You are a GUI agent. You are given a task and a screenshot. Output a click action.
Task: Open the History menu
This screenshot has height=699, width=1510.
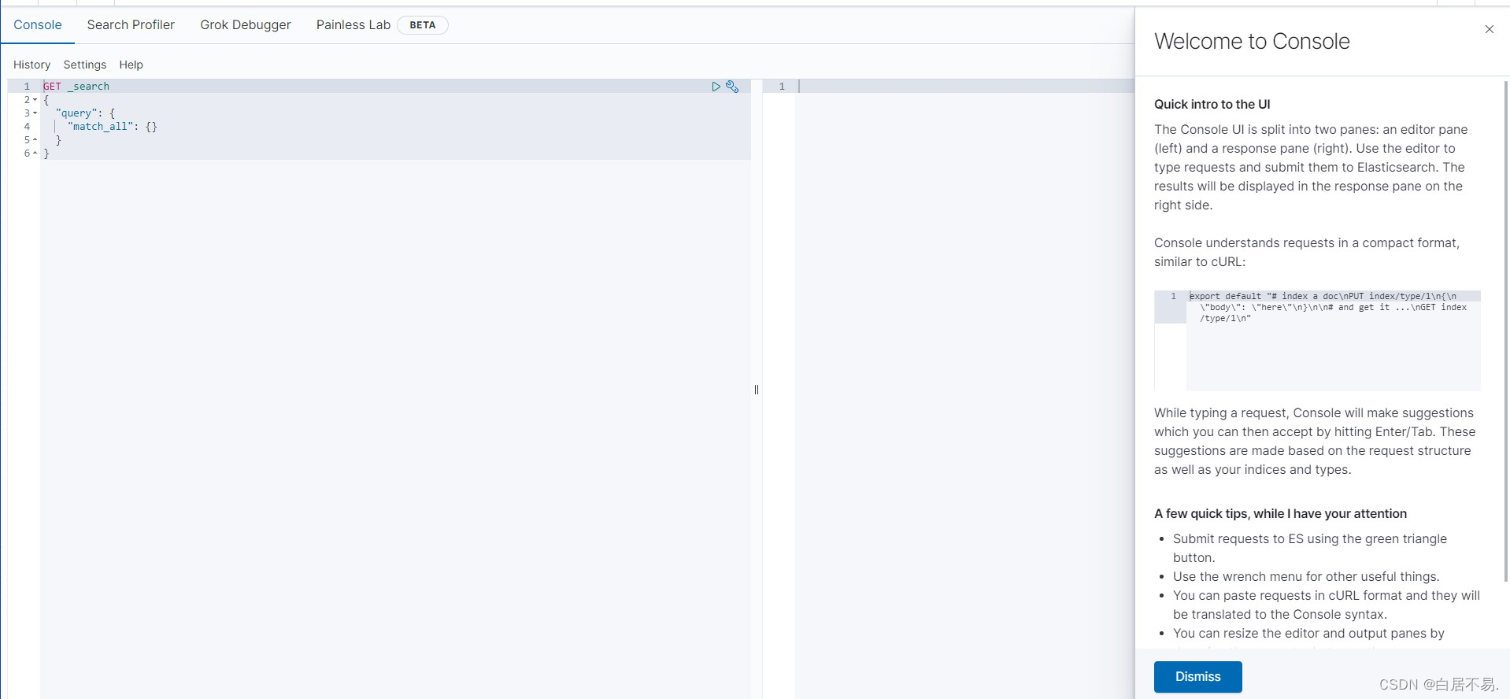[x=31, y=65]
